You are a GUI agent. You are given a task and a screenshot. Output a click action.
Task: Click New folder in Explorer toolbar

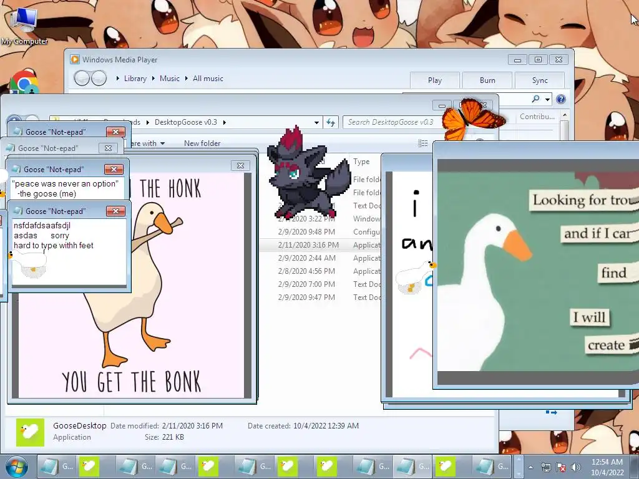(x=202, y=143)
